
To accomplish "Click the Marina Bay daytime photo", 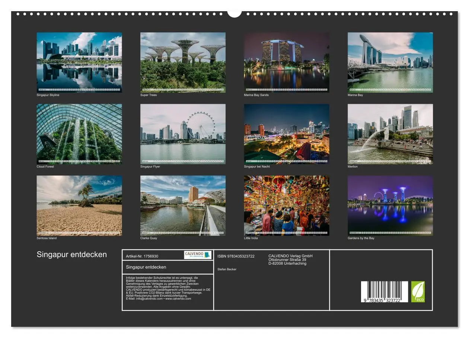I will click(390, 62).
